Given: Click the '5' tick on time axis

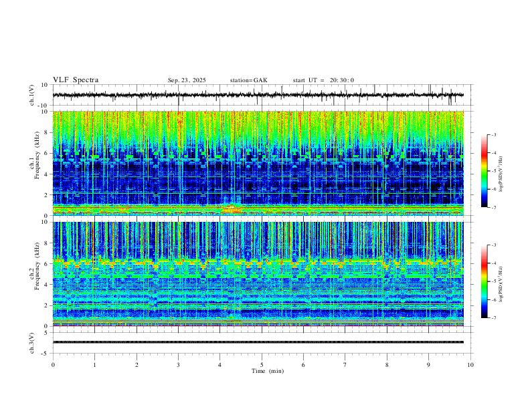Looking at the screenshot, I should 262,365.
